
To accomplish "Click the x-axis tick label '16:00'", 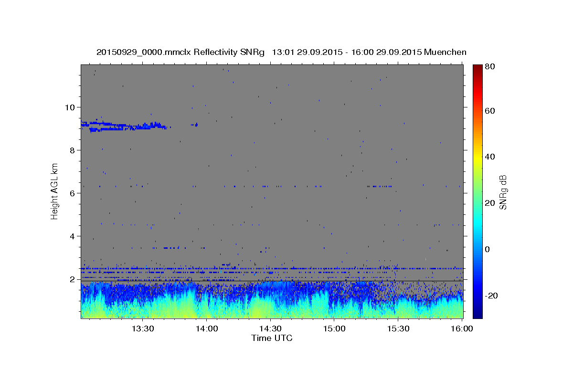I will click(x=463, y=329).
